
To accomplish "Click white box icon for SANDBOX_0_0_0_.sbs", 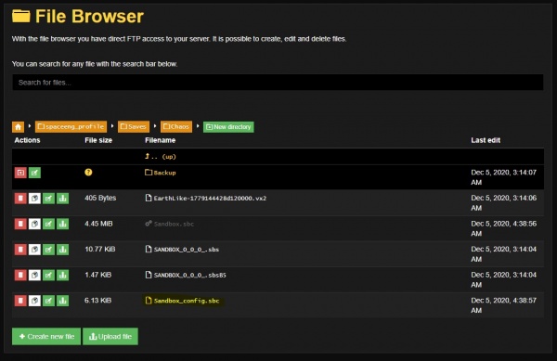I will click(34, 250).
